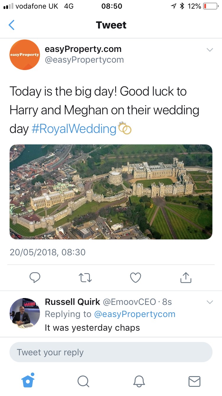Viewport: 222px width, 396px height.
Task: Like the easyProperty tweet
Action: [136, 278]
